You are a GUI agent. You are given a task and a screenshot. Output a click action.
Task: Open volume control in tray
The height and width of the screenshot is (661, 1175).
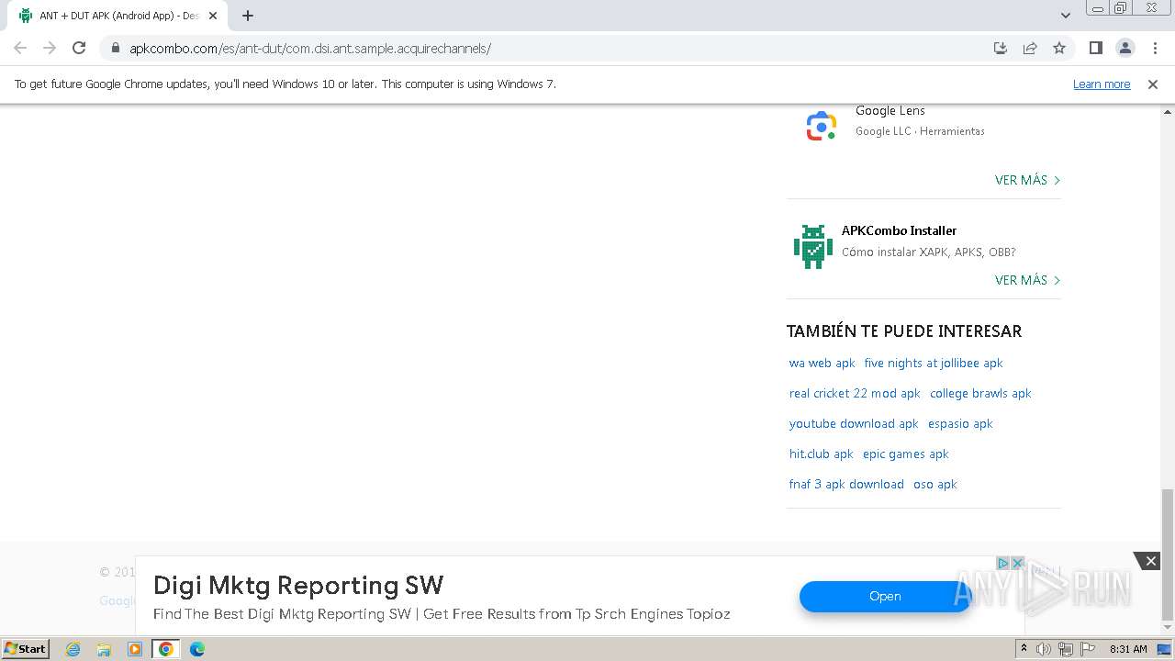click(x=1044, y=649)
